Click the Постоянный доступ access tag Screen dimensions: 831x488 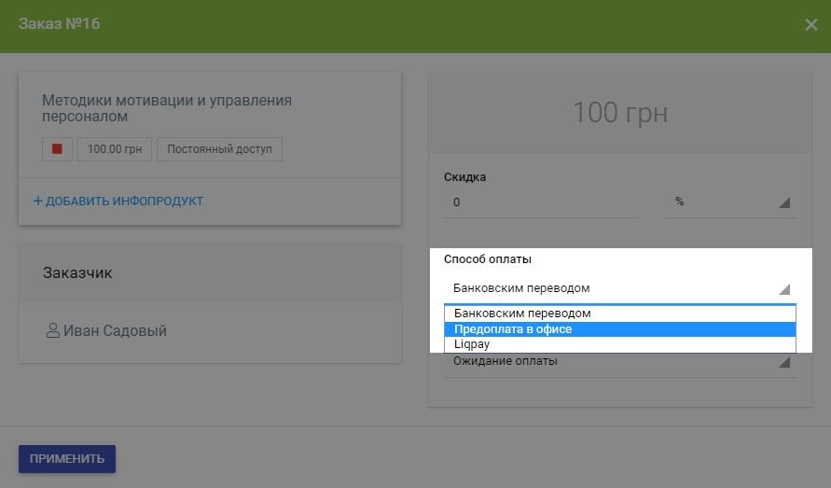pyautogui.click(x=219, y=149)
